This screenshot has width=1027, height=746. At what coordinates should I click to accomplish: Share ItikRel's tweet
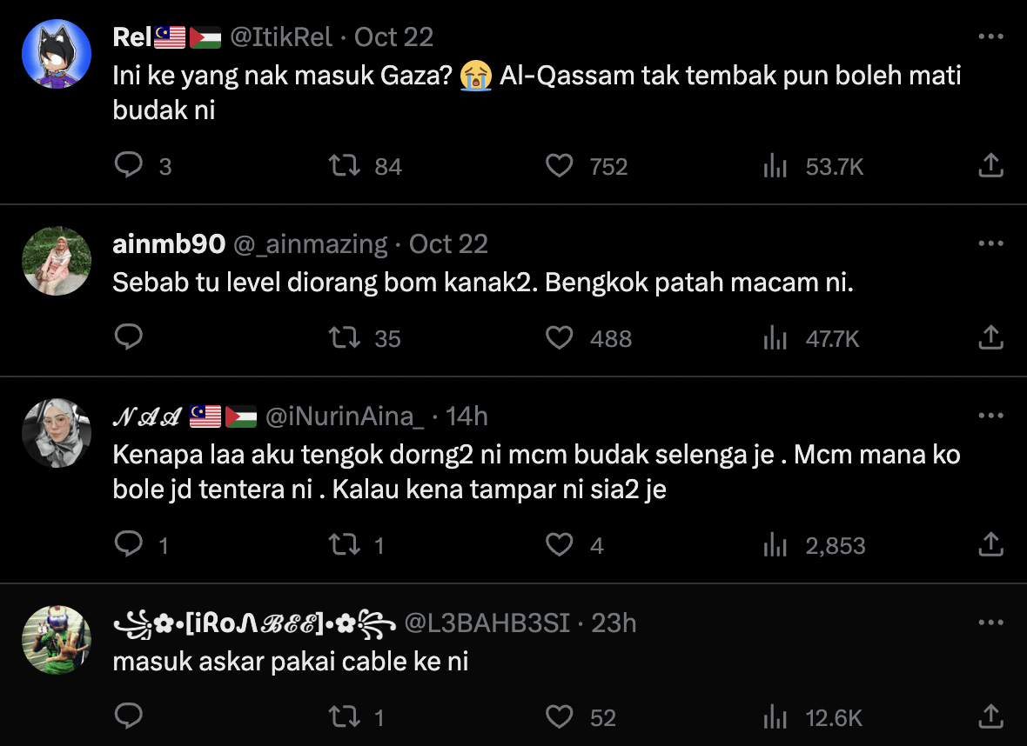point(990,165)
